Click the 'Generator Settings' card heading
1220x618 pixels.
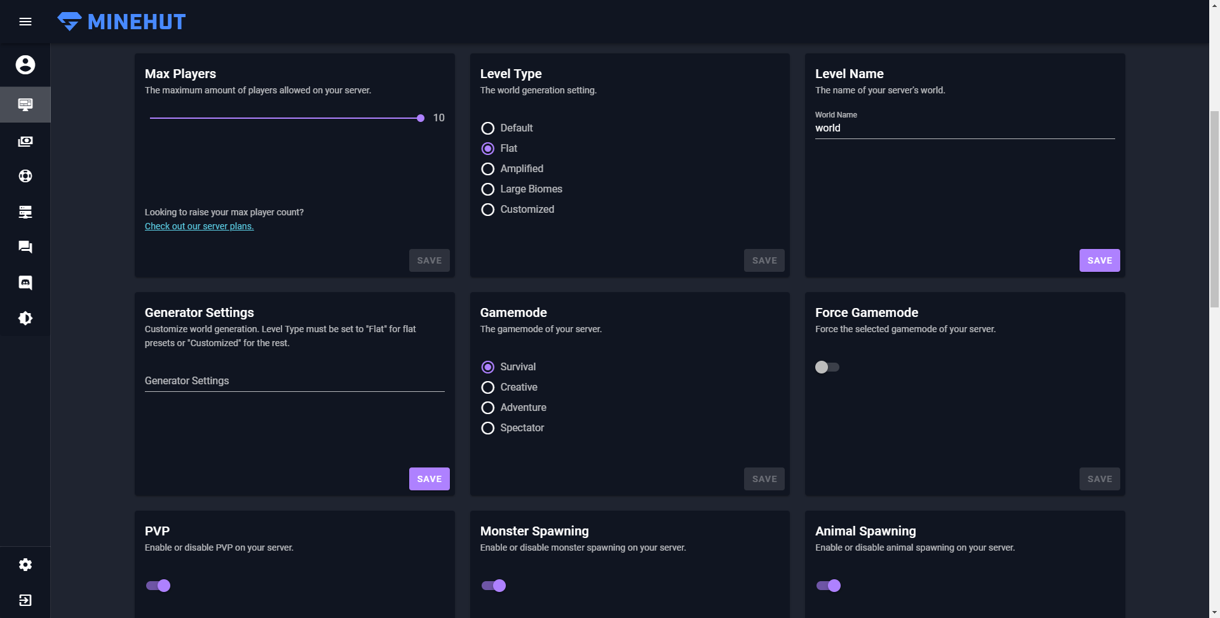pyautogui.click(x=200, y=312)
